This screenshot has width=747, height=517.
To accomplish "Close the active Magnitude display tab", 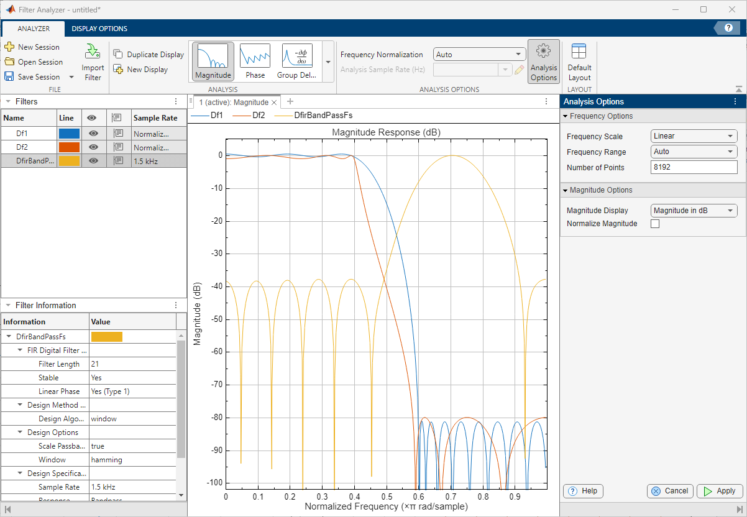I will 274,103.
